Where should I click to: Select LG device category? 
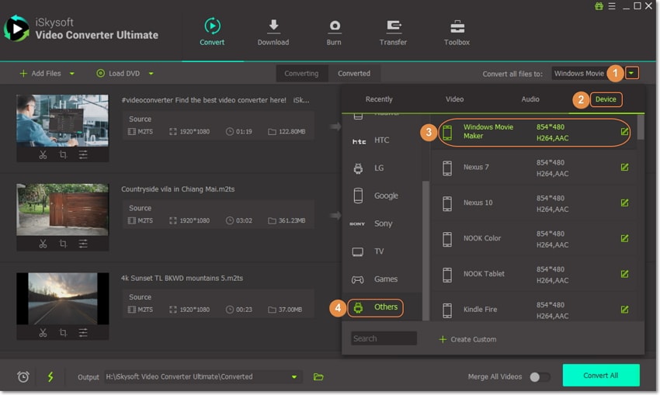pos(383,168)
